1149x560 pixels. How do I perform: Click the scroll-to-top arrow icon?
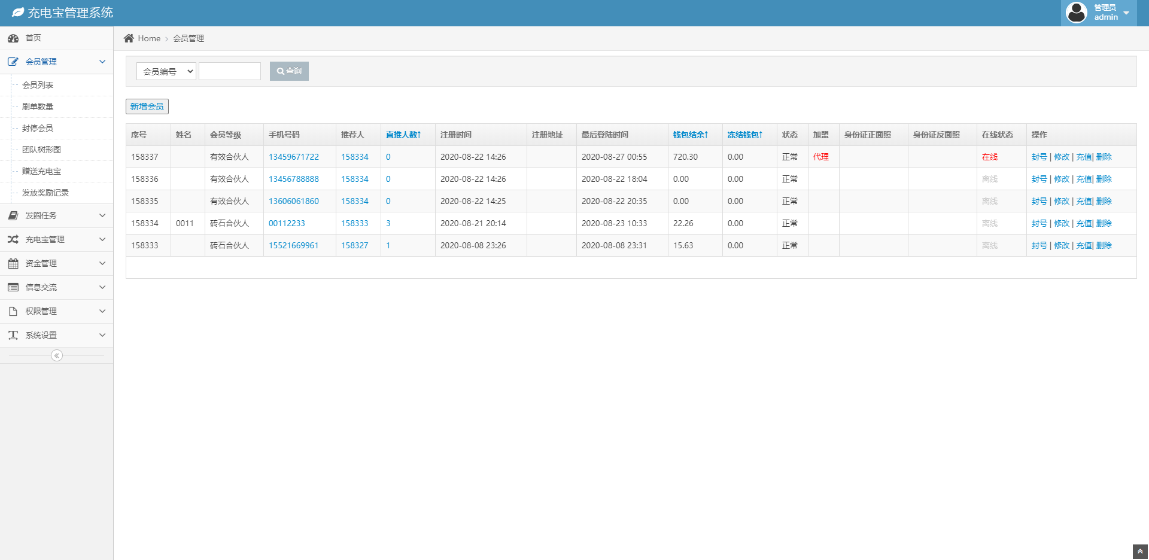(1140, 552)
